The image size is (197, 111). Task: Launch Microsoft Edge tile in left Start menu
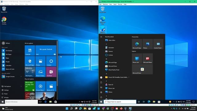[x=30, y=61]
